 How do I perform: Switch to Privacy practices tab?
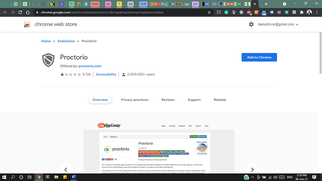click(134, 100)
